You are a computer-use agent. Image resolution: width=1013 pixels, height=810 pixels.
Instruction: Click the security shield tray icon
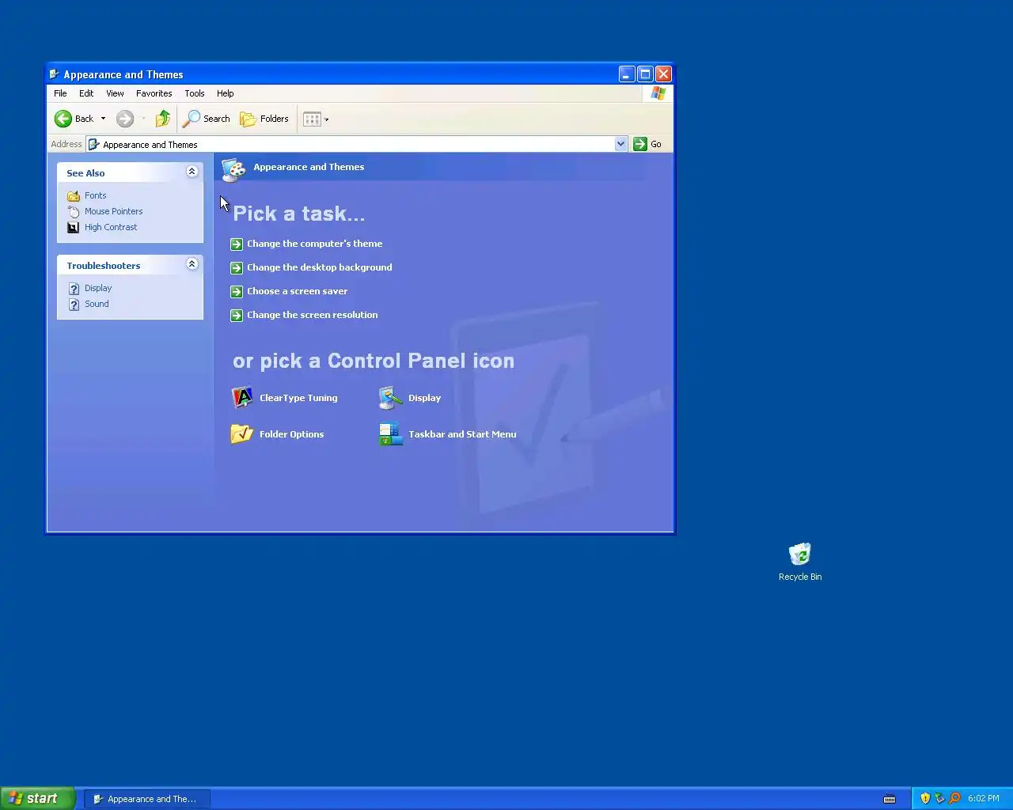tap(925, 798)
